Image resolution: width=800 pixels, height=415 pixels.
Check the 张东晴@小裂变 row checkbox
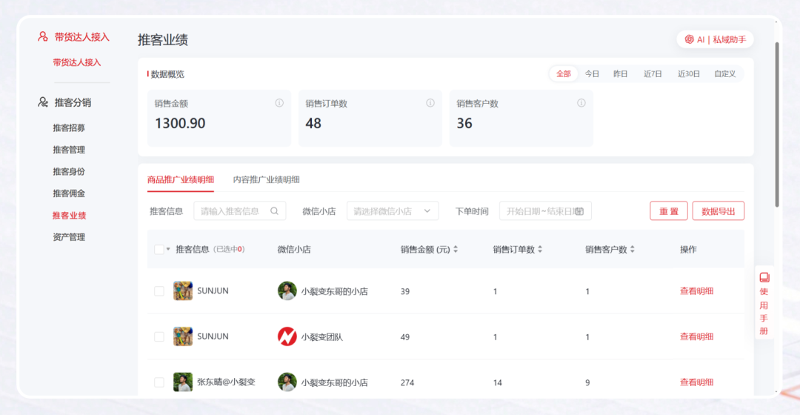point(159,382)
